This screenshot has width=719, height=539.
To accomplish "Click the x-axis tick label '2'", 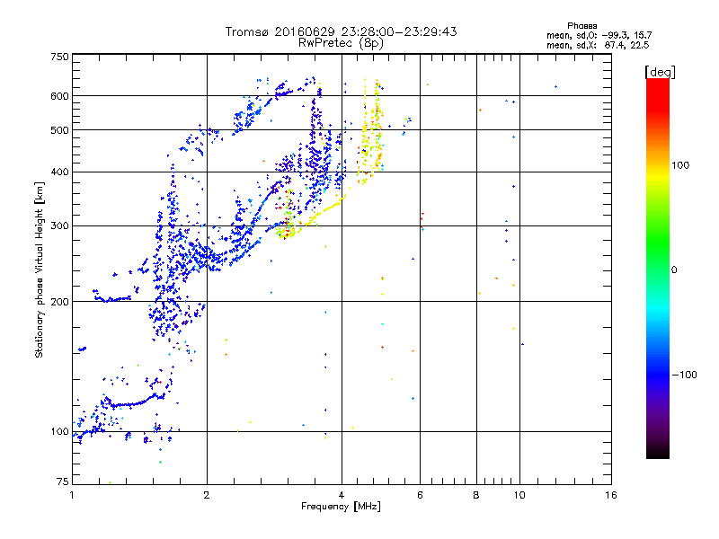I will coord(207,495).
